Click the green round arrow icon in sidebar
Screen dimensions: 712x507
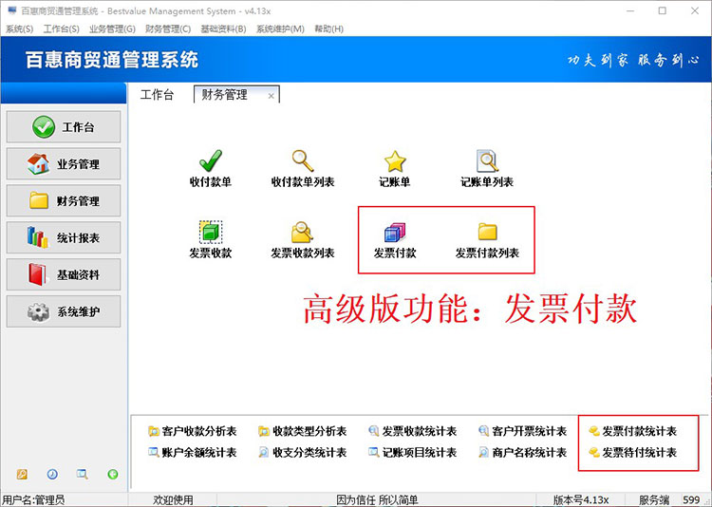click(x=113, y=475)
